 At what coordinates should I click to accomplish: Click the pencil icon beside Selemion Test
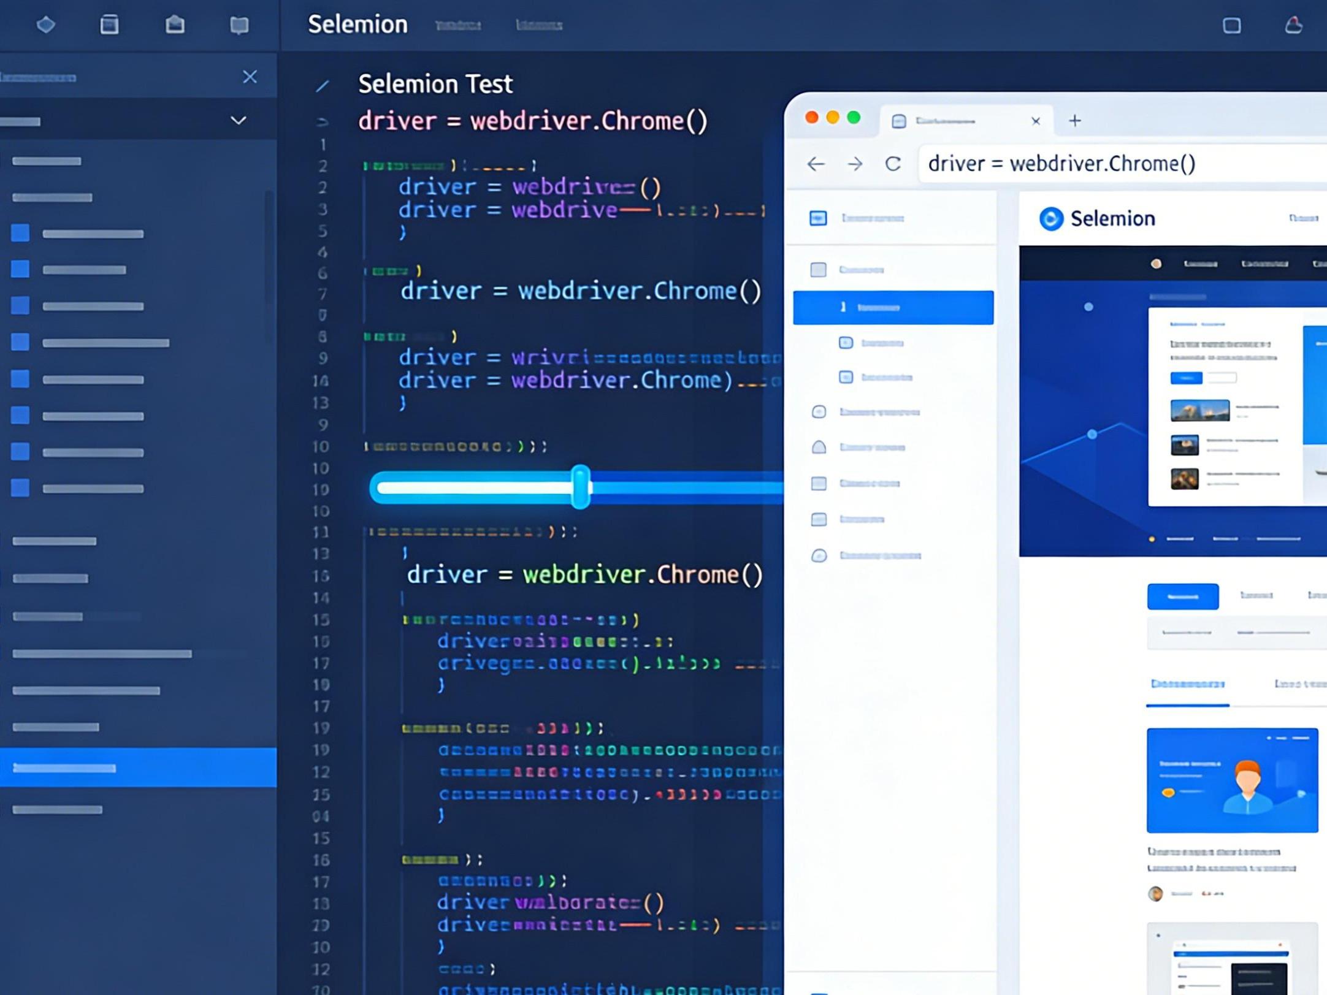tap(323, 86)
